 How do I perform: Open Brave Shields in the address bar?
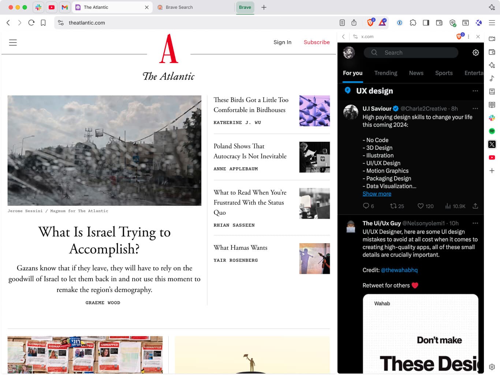[370, 23]
